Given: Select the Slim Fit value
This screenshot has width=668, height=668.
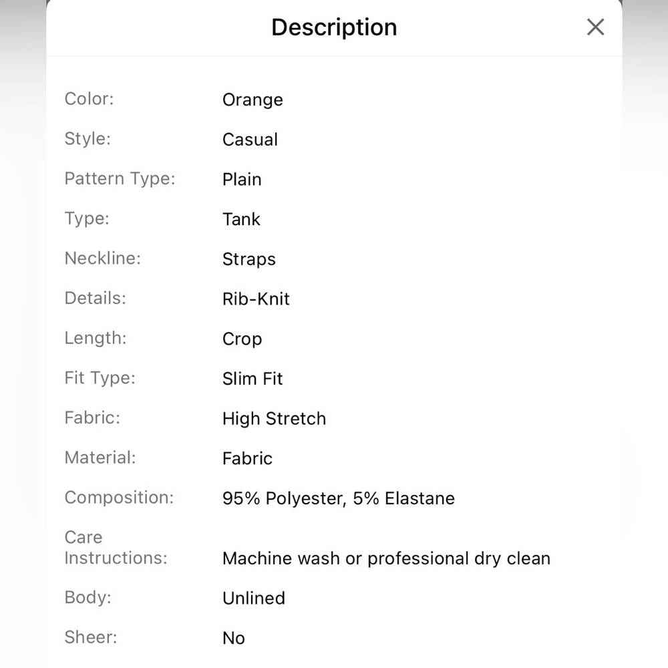Looking at the screenshot, I should pyautogui.click(x=253, y=379).
